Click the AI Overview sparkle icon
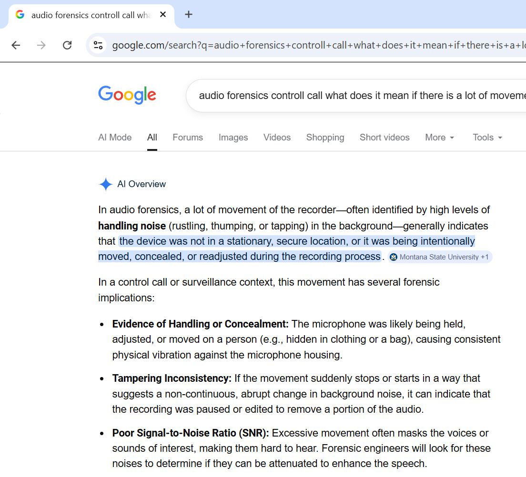 pos(105,184)
